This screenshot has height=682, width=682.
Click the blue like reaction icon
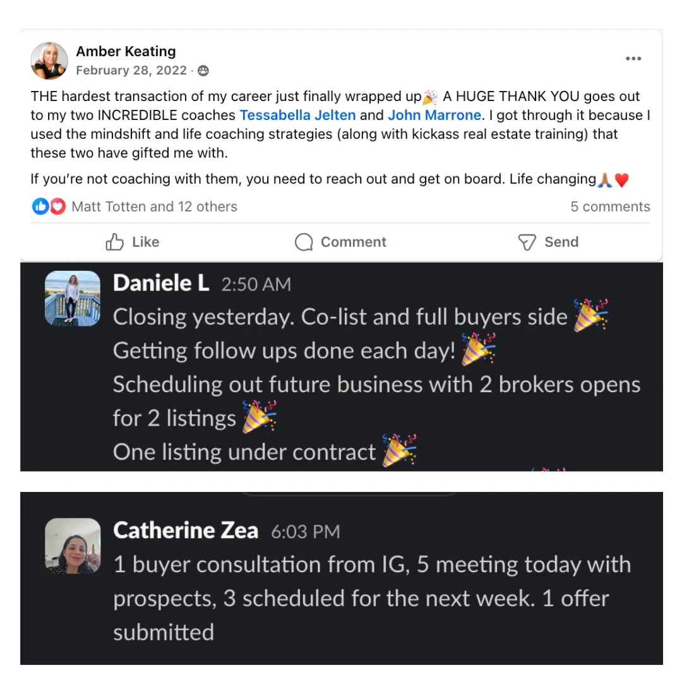click(40, 206)
